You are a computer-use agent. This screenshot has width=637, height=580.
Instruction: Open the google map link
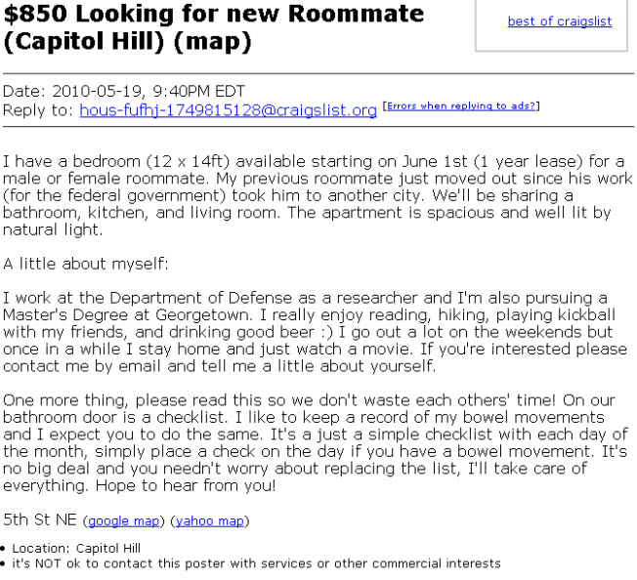[123, 520]
